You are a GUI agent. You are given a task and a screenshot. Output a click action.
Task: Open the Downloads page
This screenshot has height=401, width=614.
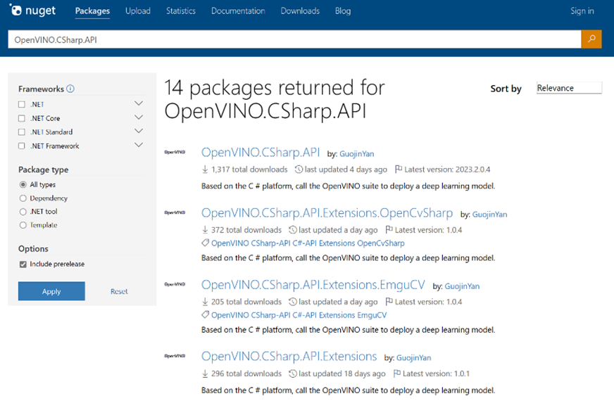coord(300,11)
